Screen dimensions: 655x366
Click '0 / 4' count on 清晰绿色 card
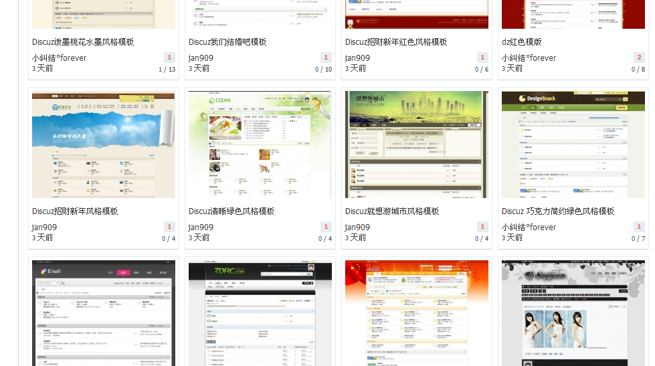325,239
